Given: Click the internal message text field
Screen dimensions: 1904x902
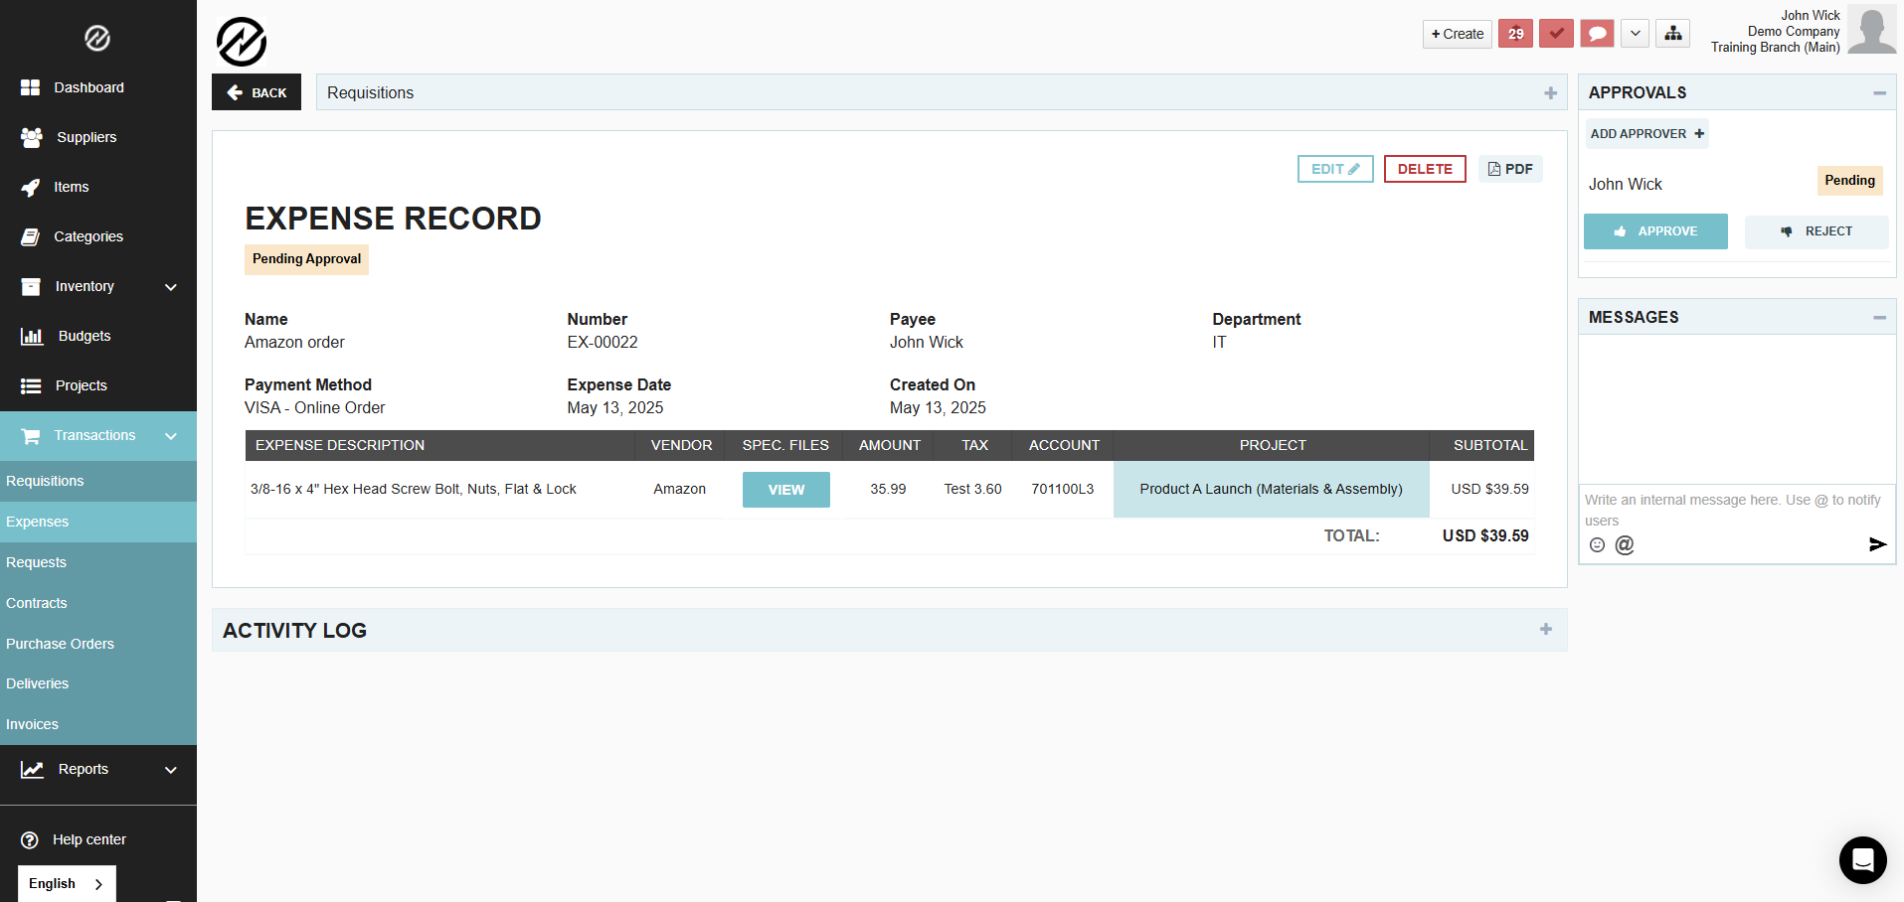Looking at the screenshot, I should point(1737,510).
